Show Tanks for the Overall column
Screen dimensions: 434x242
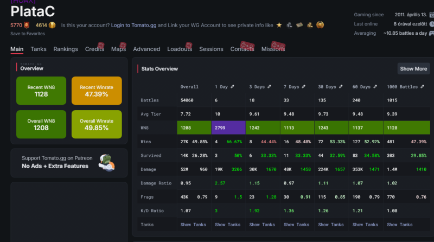[193, 225]
